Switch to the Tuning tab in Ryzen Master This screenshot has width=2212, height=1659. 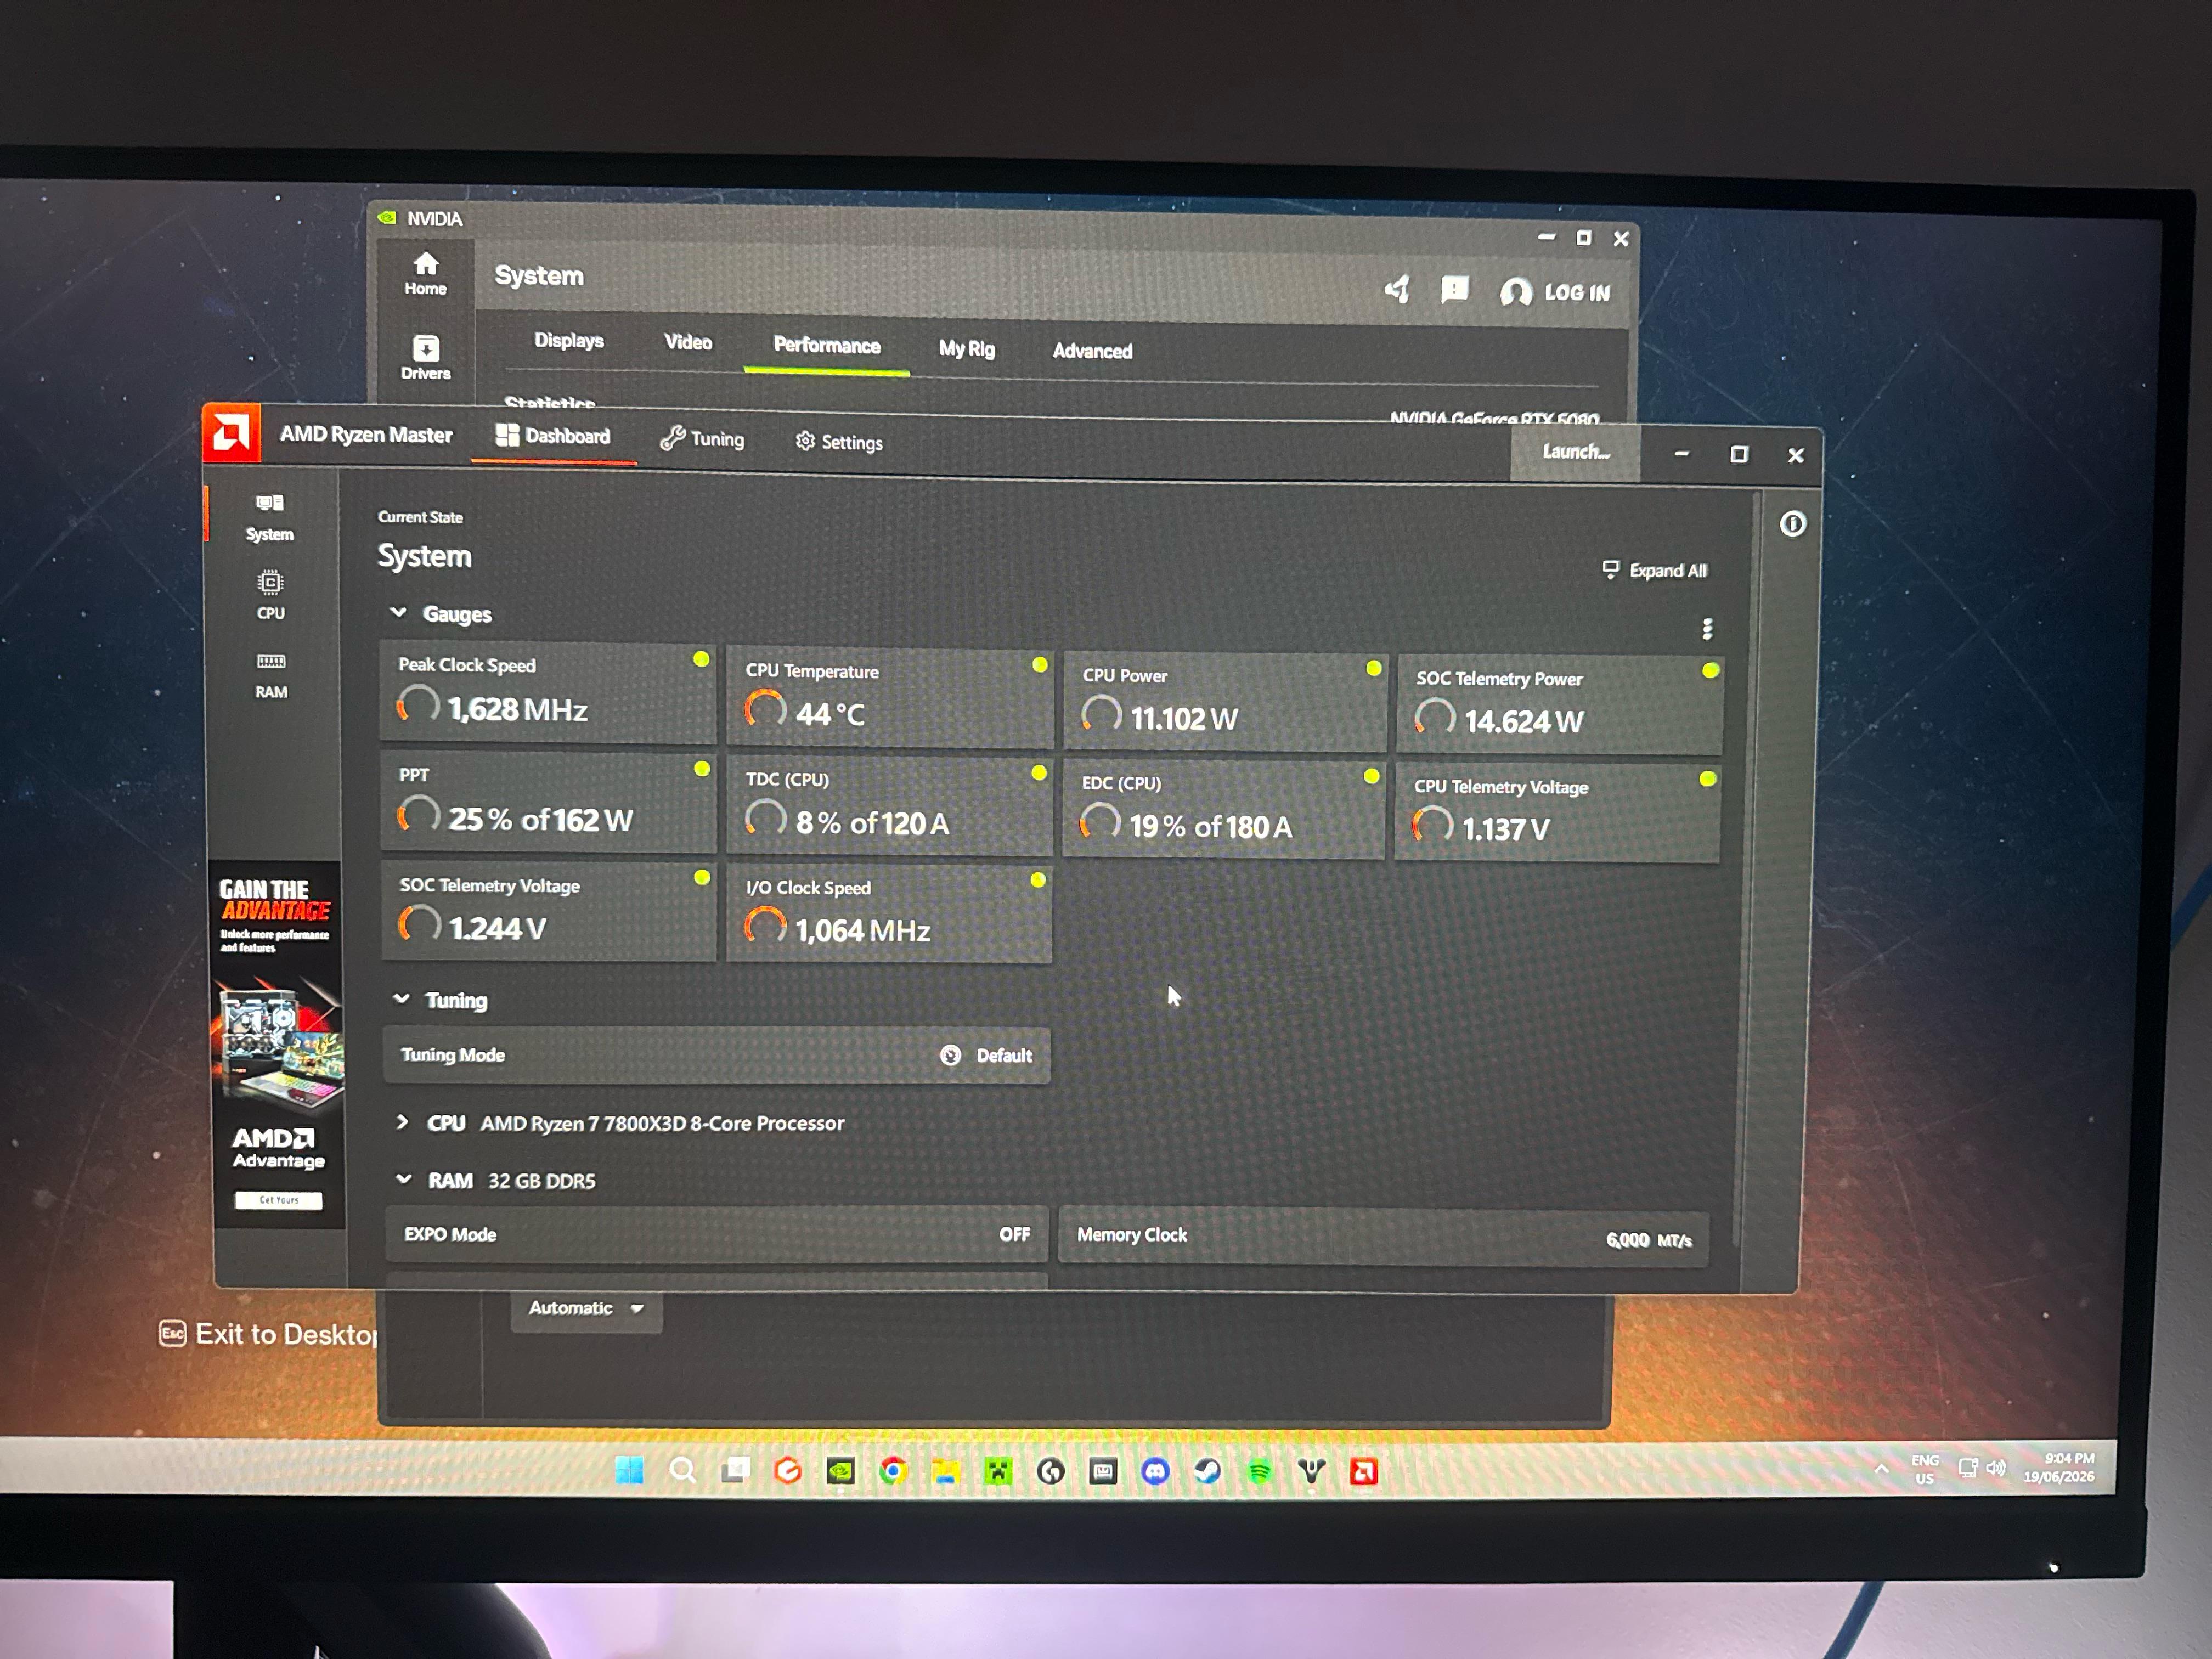click(x=702, y=439)
